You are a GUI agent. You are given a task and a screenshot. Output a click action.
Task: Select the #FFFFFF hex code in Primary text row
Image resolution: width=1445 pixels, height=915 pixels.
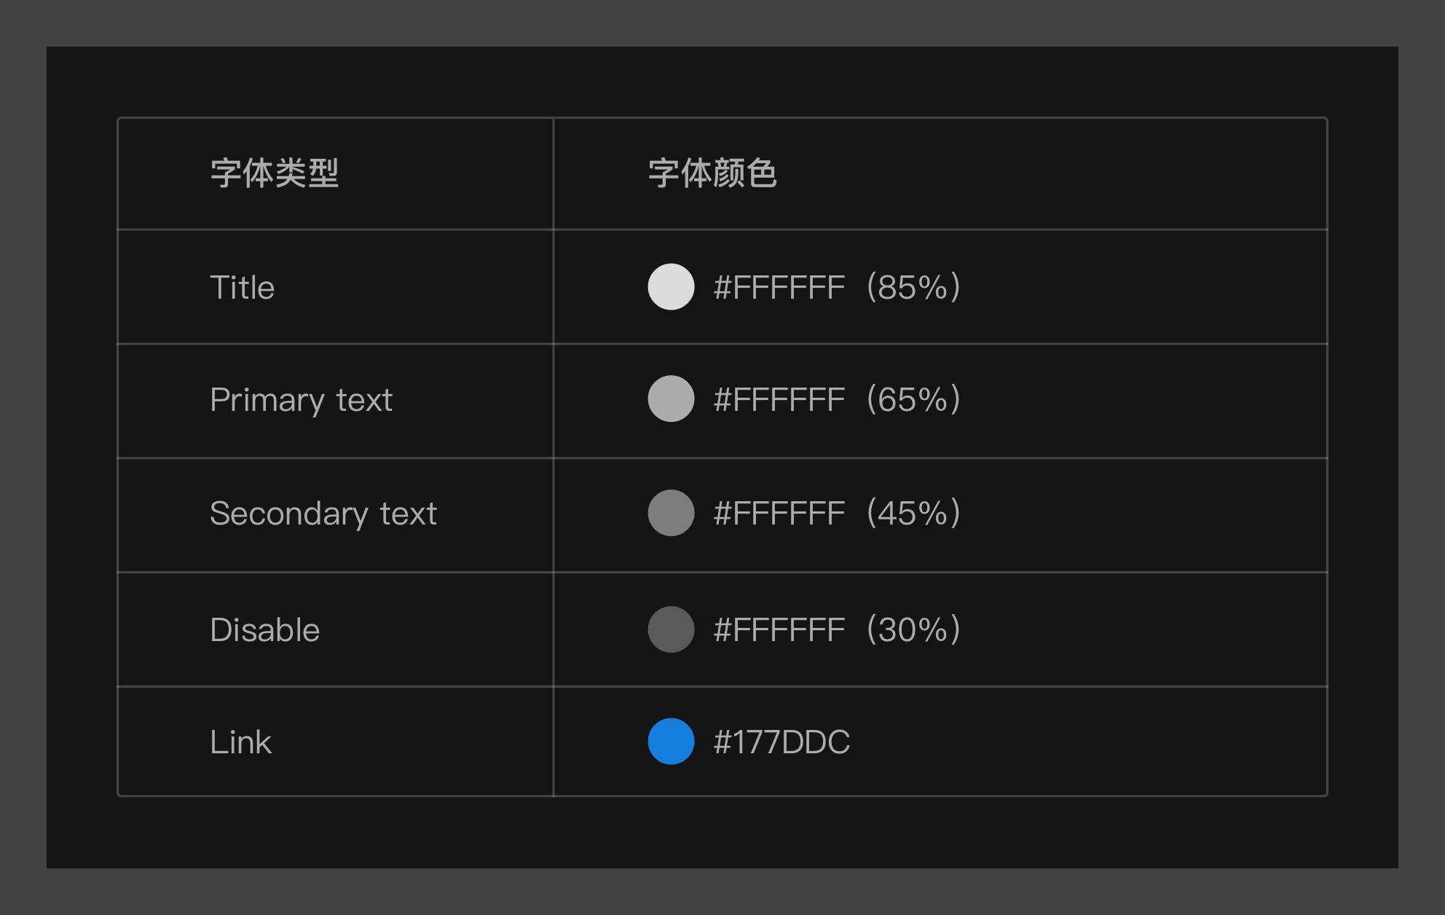[x=779, y=400]
